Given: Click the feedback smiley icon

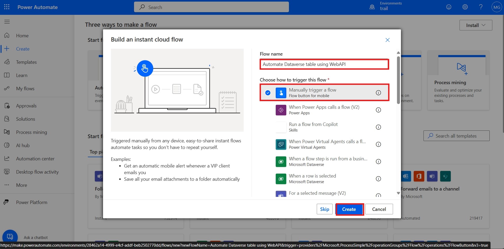Looking at the screenshot, I should [x=449, y=7].
